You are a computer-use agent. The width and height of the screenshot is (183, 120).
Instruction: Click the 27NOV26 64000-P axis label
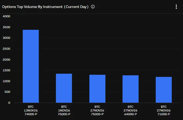point(131,110)
